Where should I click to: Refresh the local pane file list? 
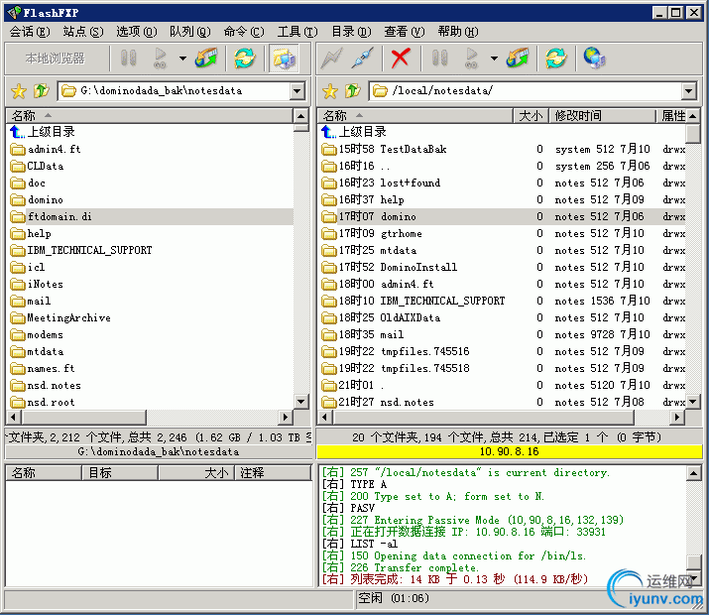244,59
